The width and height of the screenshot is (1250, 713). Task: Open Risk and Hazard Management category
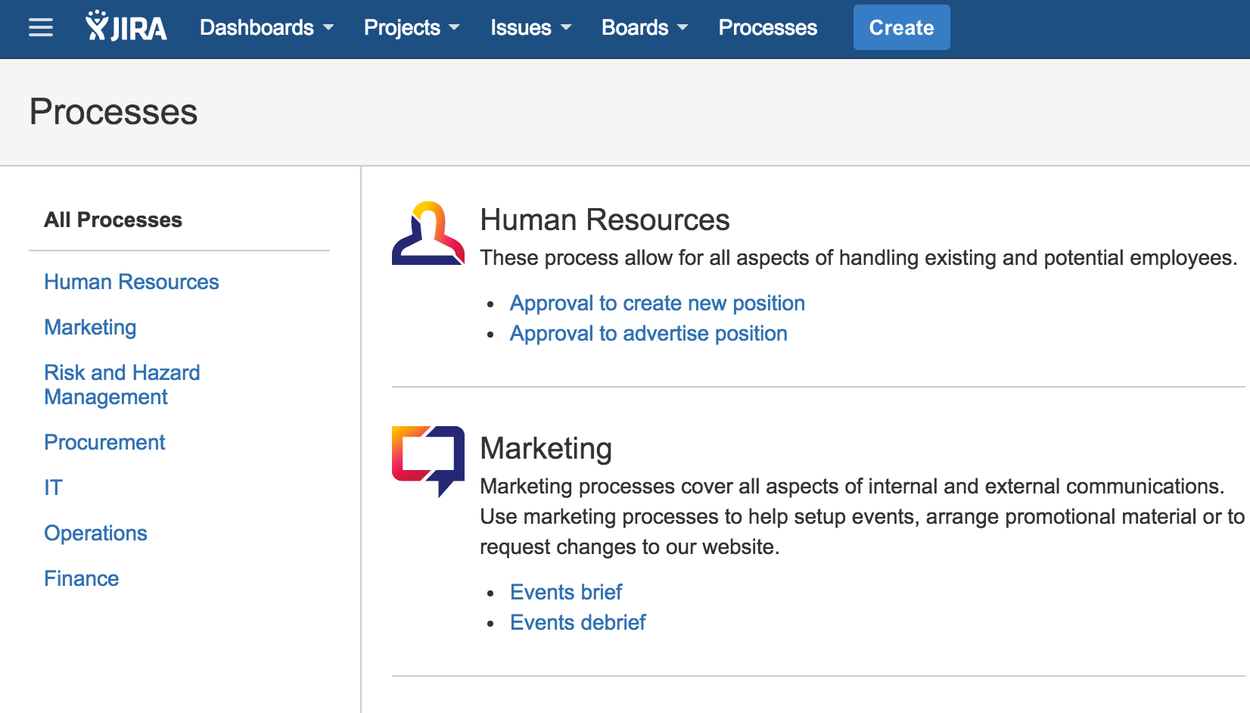click(122, 385)
